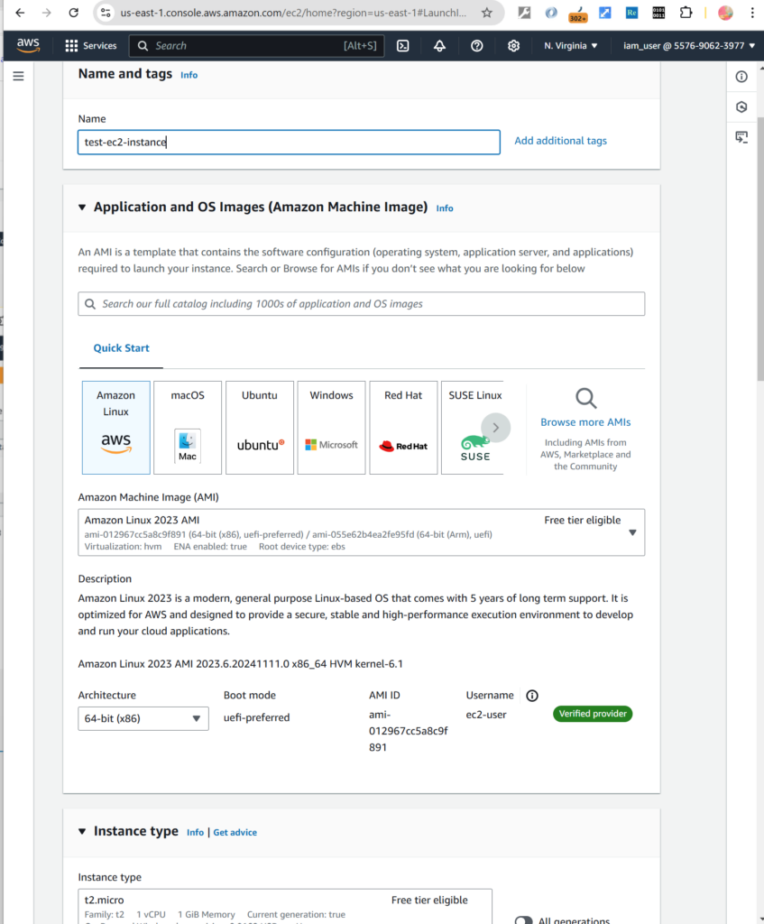Screen dimensions: 764x924
Task: Open AWS console settings gear icon
Action: (514, 46)
